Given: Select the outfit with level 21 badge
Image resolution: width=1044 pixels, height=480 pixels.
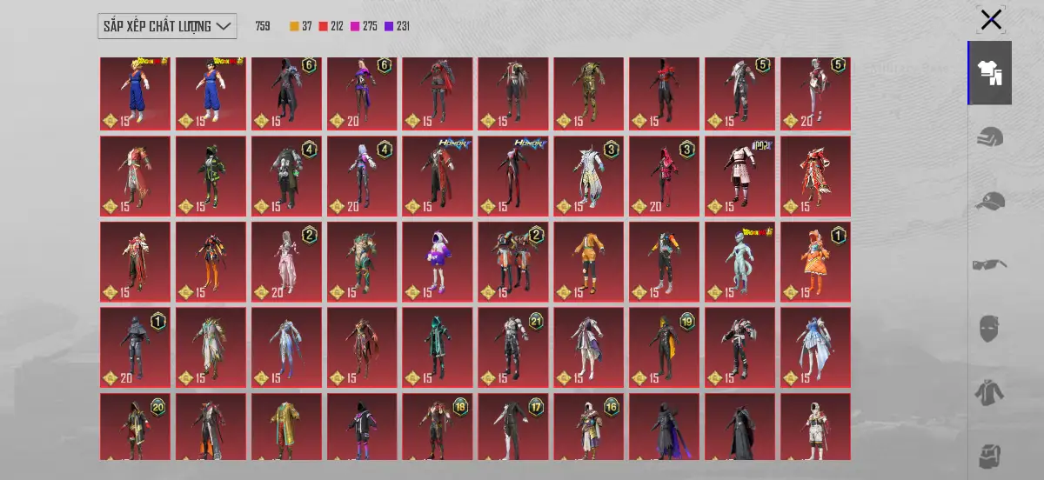Looking at the screenshot, I should tap(513, 348).
